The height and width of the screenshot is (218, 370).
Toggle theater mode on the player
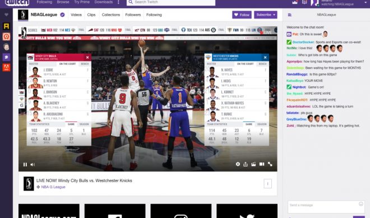[262, 164]
